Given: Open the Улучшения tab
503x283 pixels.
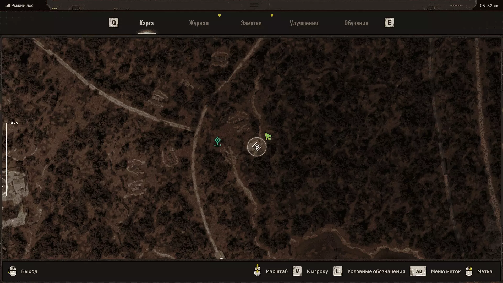Looking at the screenshot, I should [304, 23].
